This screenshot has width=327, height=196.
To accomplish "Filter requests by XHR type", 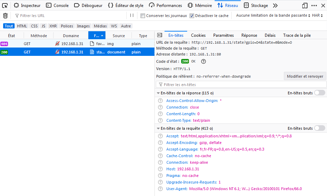I will pyautogui.click(x=53, y=26).
